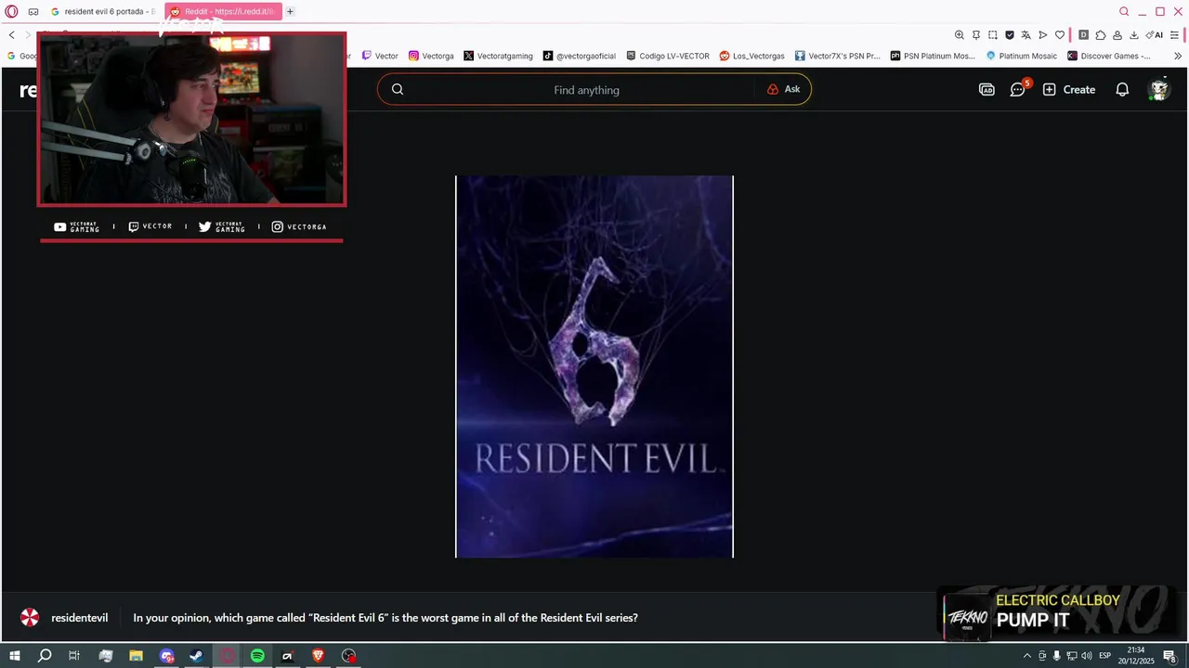Open the Reddit user avatar menu

click(x=1158, y=90)
